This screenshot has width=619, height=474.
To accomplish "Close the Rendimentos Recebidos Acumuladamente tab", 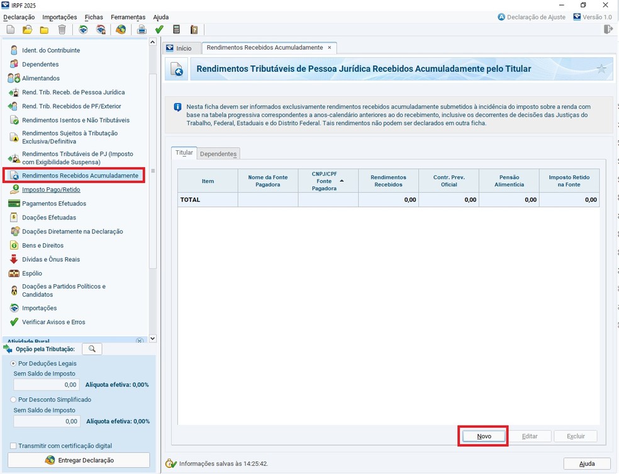I will pyautogui.click(x=329, y=48).
